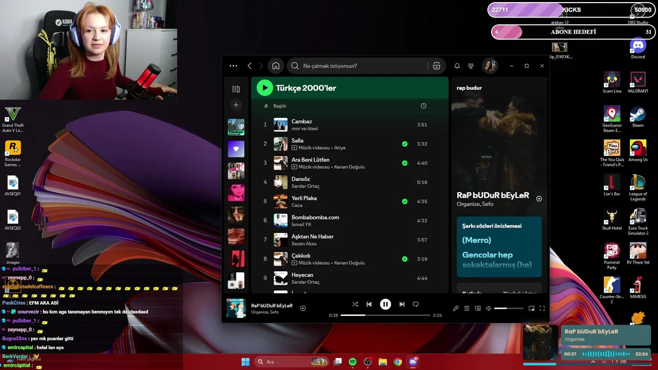
Task: Open OBS Studio from taskbar
Action: 368,362
